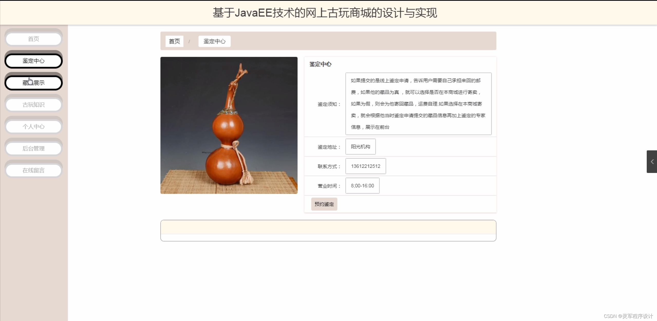The width and height of the screenshot is (657, 321).
Task: Open the 在线留言 sidebar item
Action: pos(33,170)
